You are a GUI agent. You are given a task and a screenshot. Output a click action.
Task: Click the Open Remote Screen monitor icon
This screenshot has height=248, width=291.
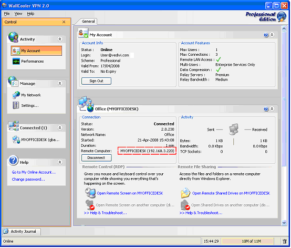pyautogui.click(x=90, y=193)
